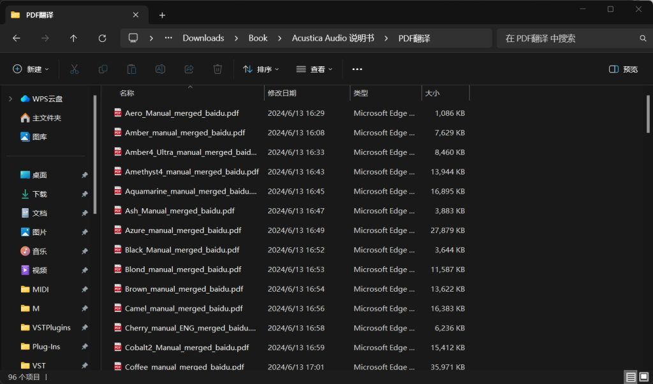Open the MIDI folder in sidebar

point(34,289)
